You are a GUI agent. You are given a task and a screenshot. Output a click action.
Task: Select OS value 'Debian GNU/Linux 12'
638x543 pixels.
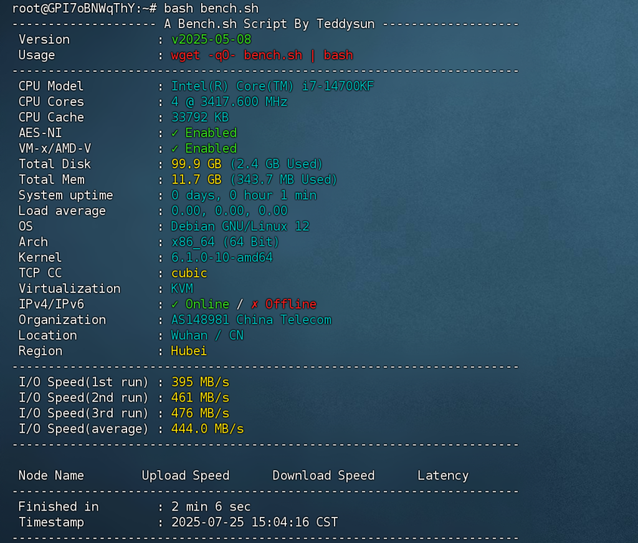240,226
